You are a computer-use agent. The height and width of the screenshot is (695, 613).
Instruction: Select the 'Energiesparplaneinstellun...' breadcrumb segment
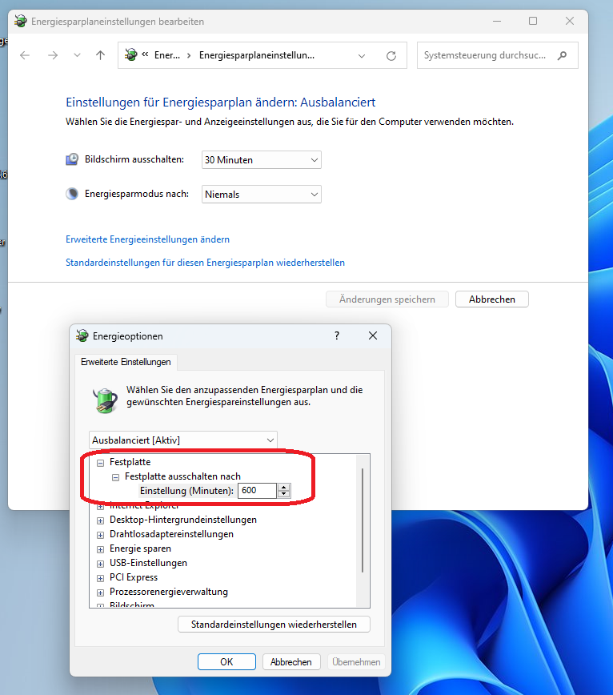[257, 55]
